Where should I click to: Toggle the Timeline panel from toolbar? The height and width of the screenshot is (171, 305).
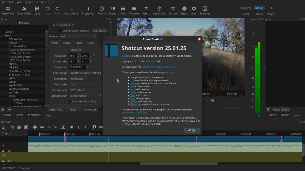[134, 11]
